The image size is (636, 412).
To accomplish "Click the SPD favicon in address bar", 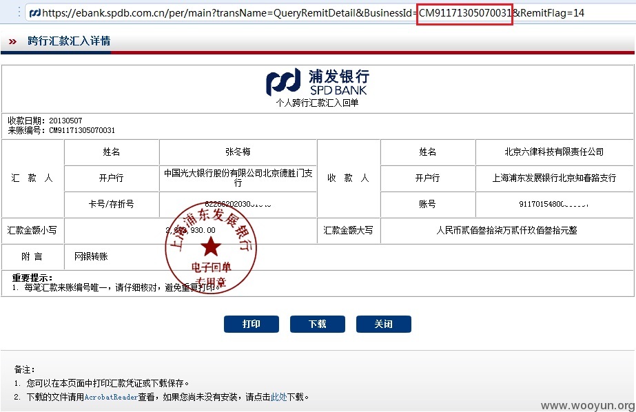I will (35, 12).
